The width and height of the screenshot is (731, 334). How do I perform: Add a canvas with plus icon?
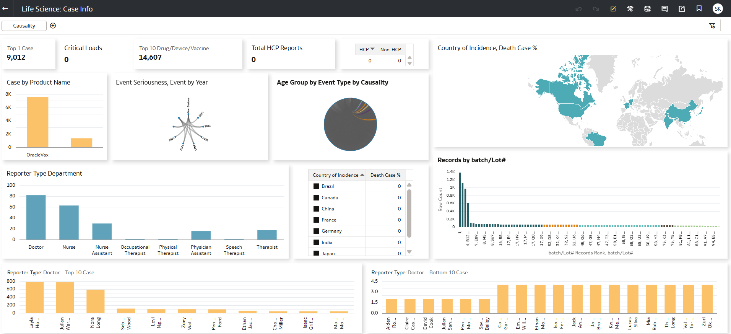pyautogui.click(x=53, y=26)
